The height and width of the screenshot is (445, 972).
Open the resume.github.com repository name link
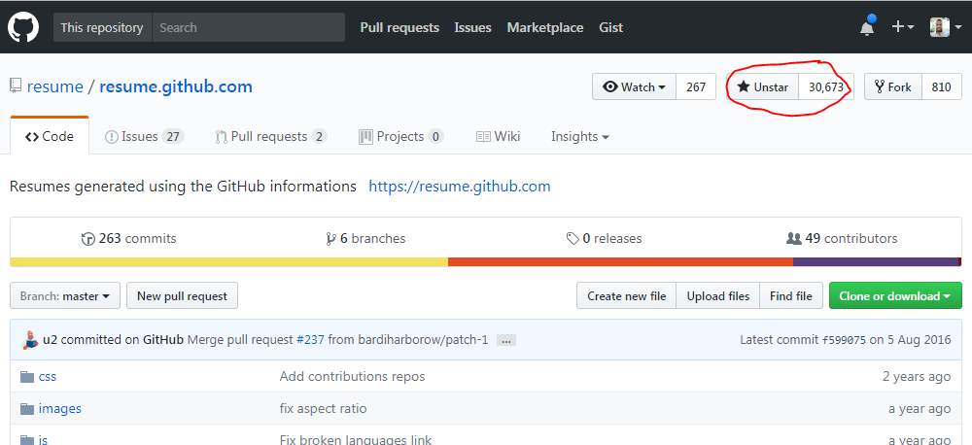(176, 86)
